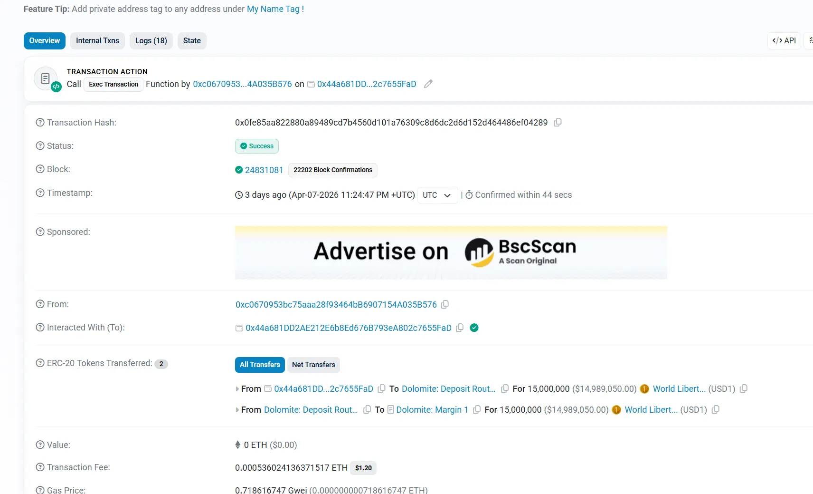Click the help icon beside From
The height and width of the screenshot is (494, 813).
coord(40,304)
